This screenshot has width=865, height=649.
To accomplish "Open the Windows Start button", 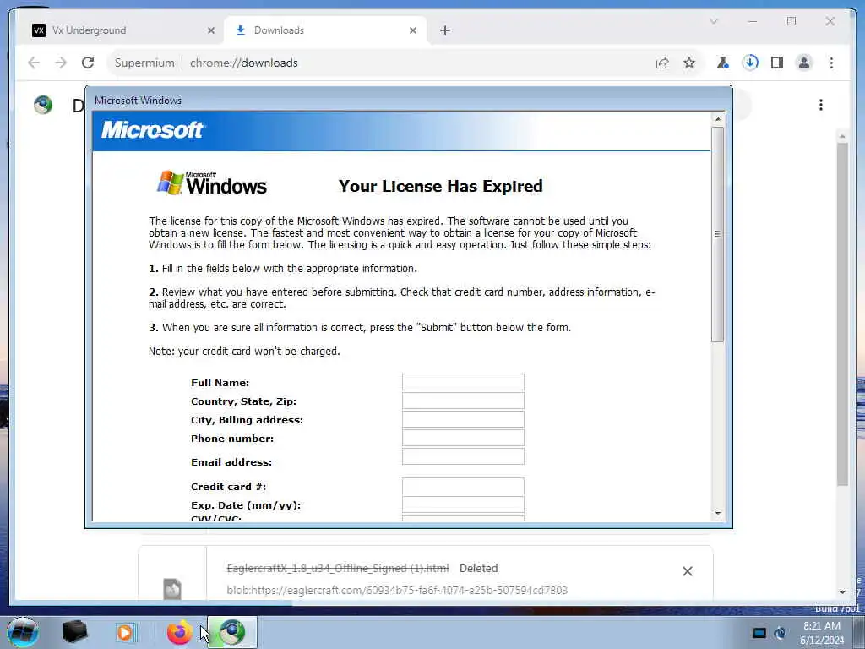I will click(23, 632).
